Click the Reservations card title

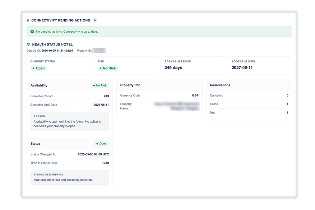[x=220, y=85]
